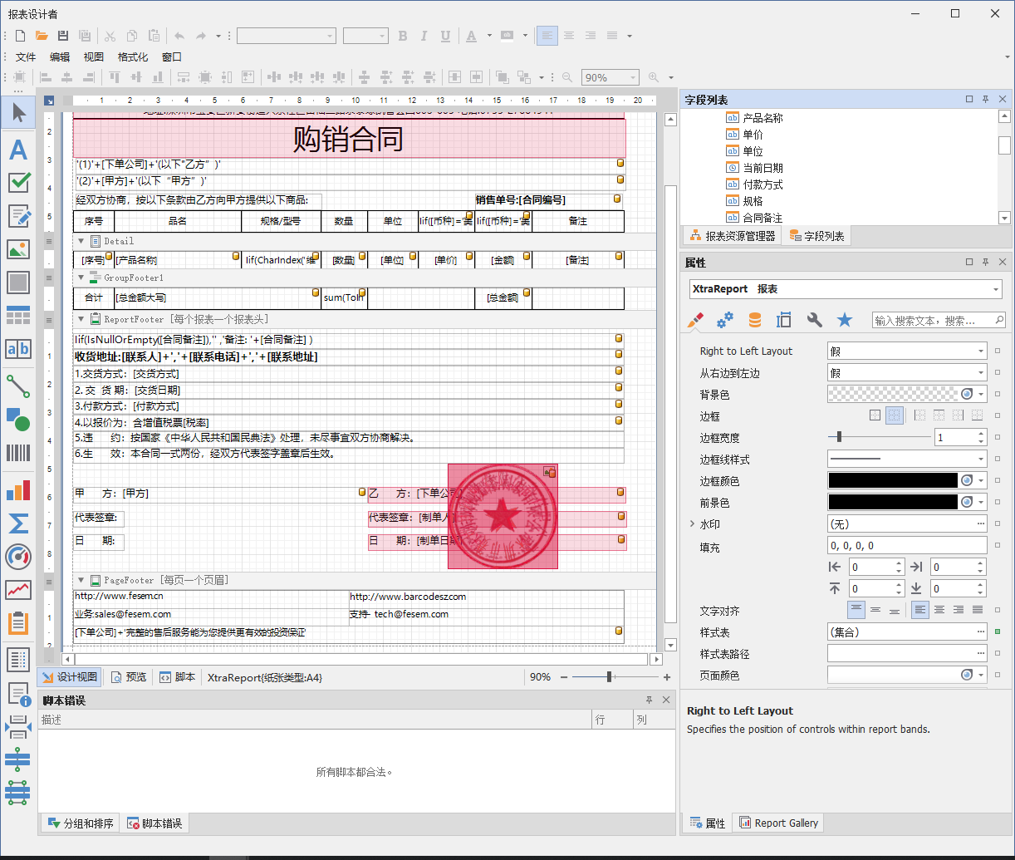Open the 前景色 black color swatch
This screenshot has width=1015, height=860.
click(893, 502)
